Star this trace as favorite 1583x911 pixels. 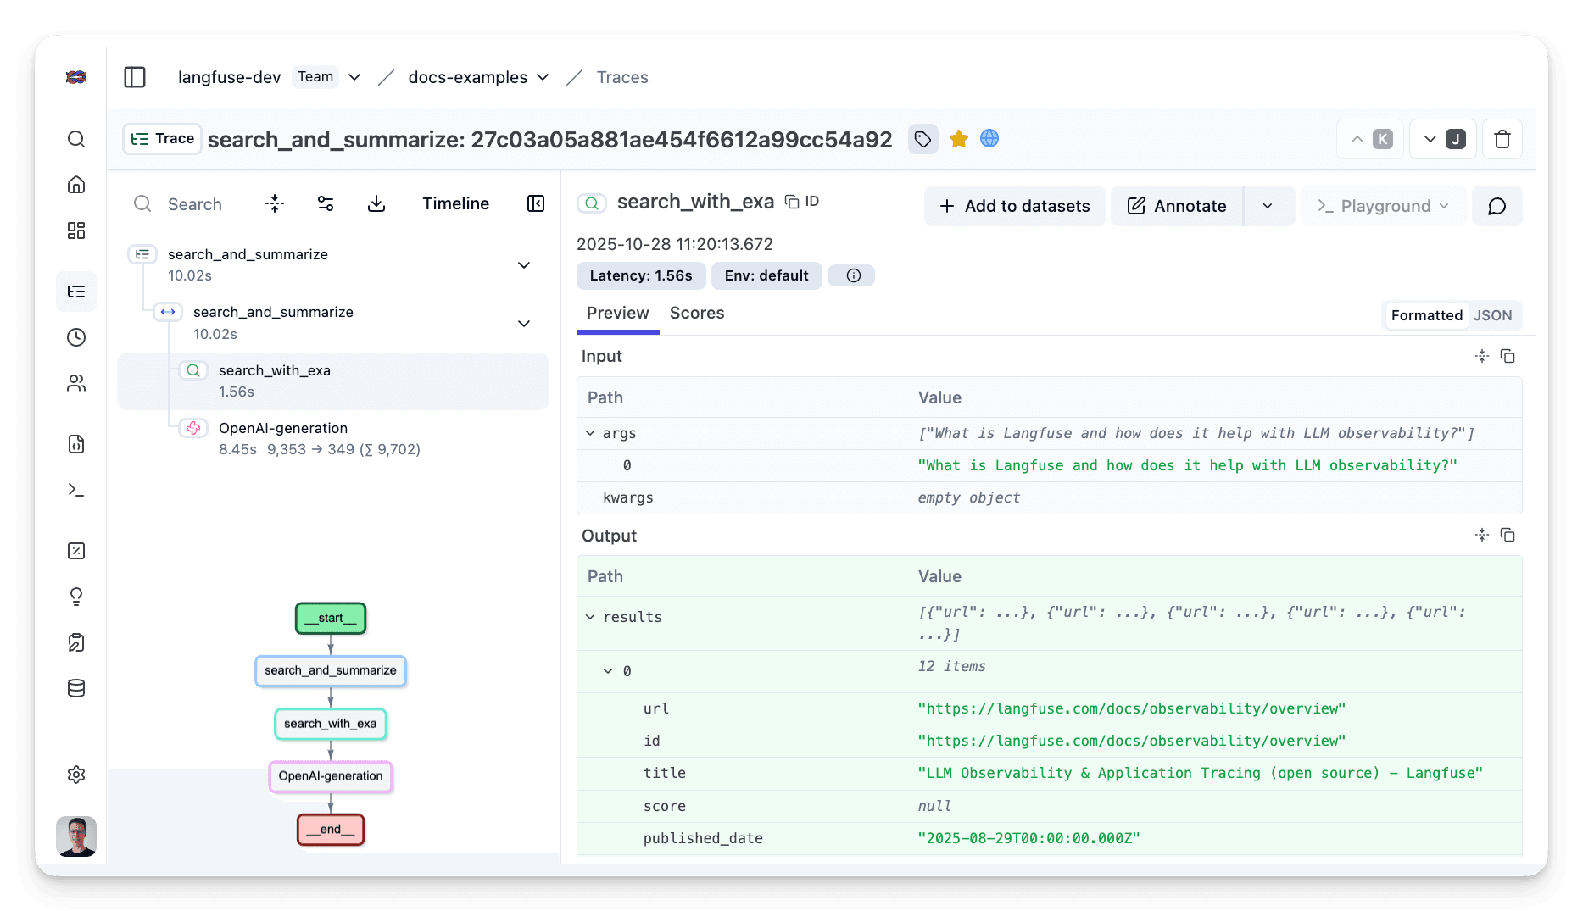point(958,138)
